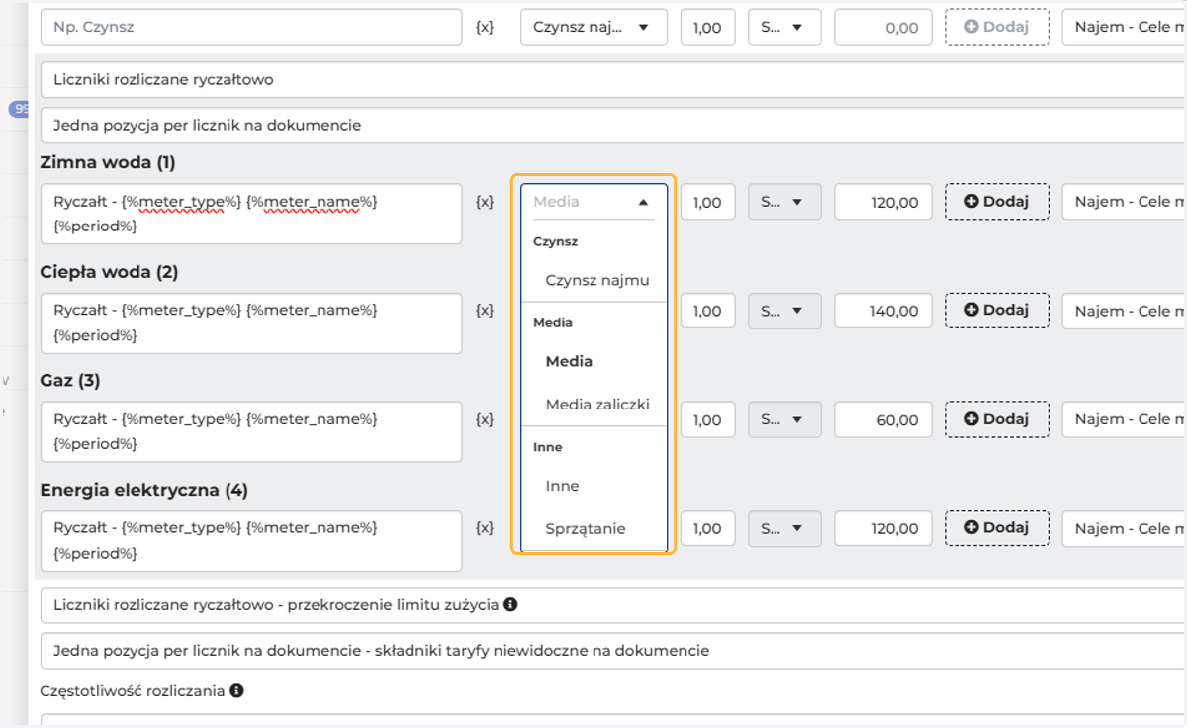Click quantity 1,00 in the Np. Czynsz row
1187x728 pixels.
707,27
